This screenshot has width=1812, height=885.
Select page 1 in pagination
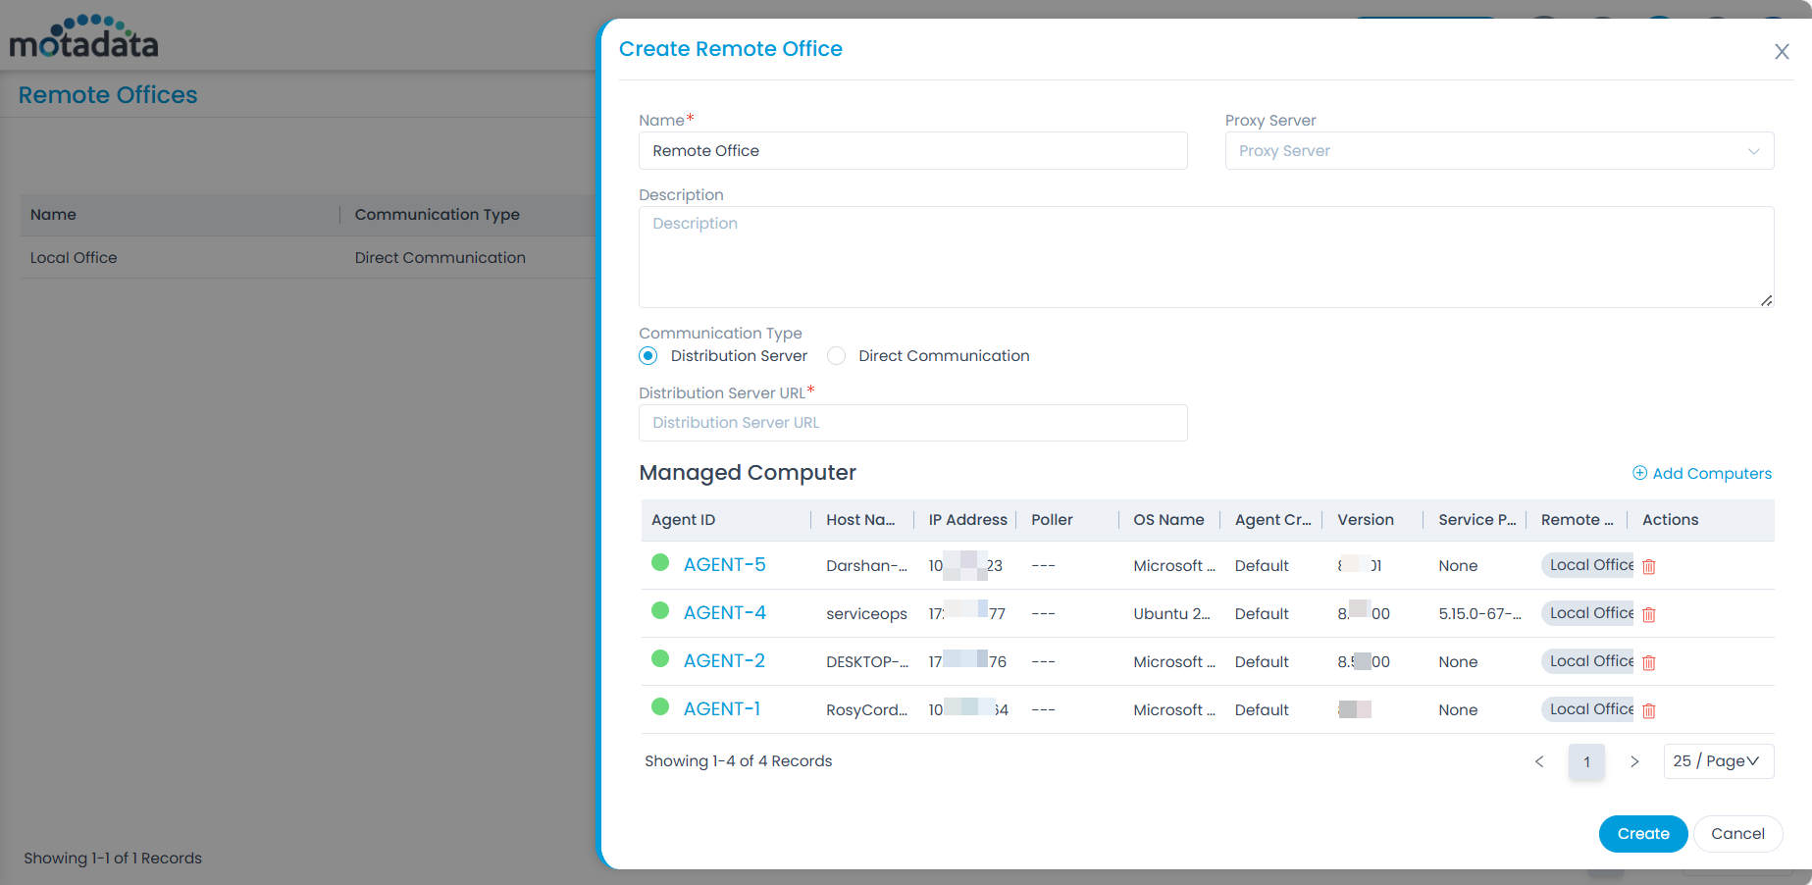point(1586,761)
